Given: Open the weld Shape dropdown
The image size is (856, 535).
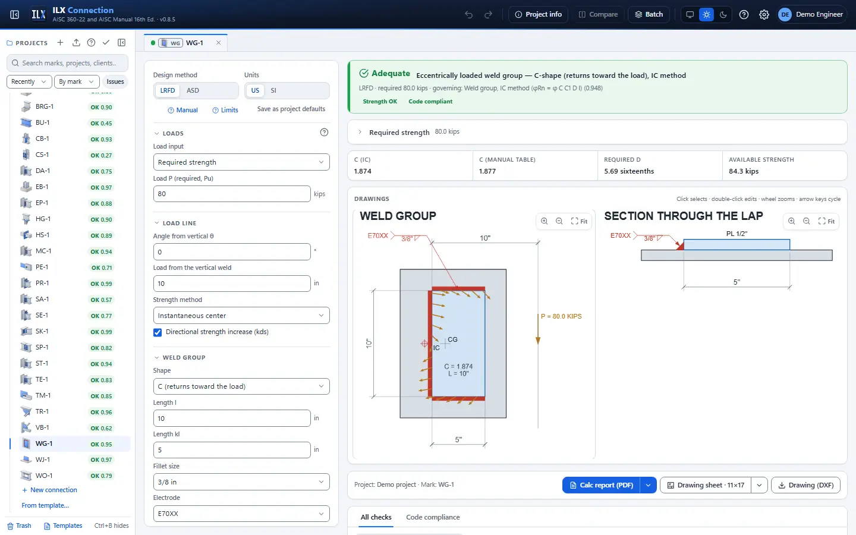Looking at the screenshot, I should coord(241,386).
